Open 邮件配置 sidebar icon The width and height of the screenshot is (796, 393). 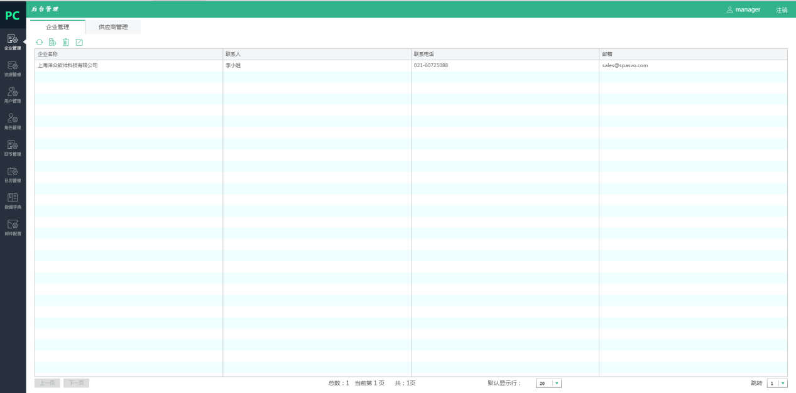pos(13,227)
